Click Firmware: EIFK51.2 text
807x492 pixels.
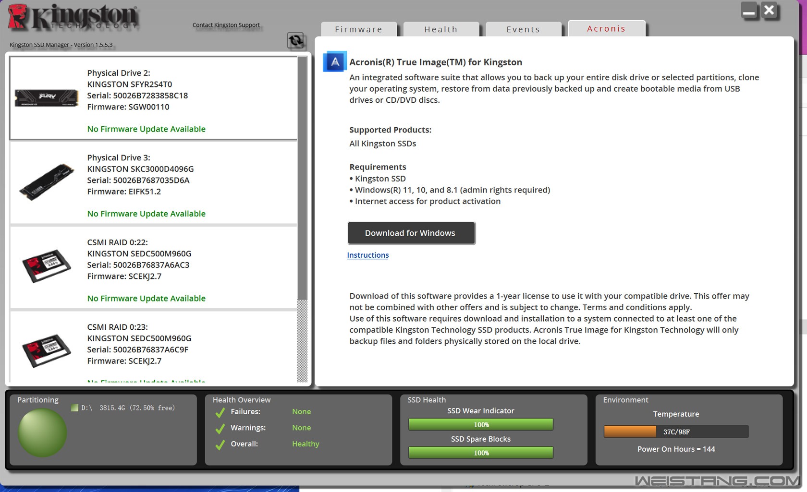pos(124,192)
